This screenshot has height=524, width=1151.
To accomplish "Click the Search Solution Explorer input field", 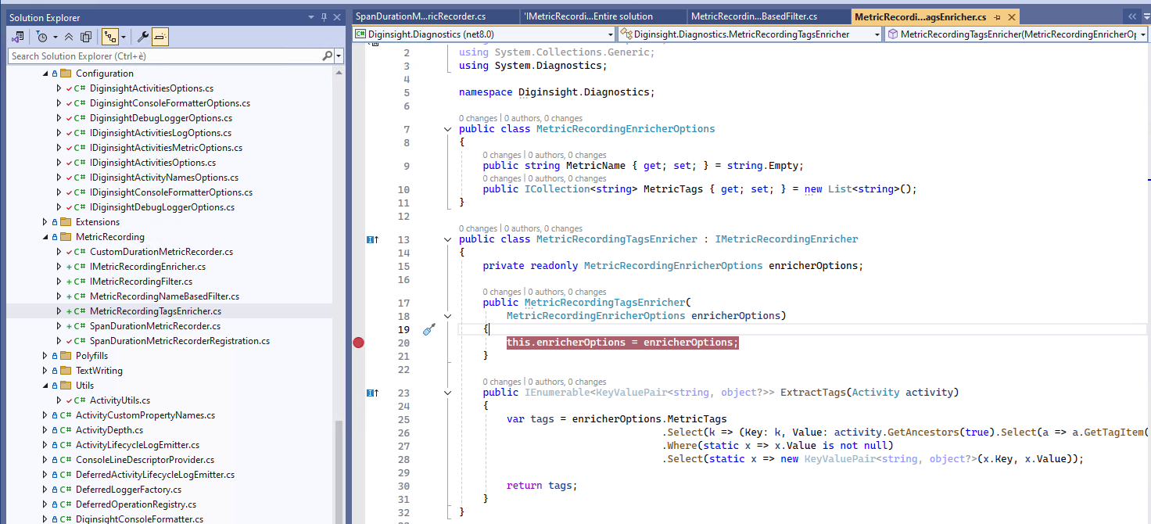I will tap(164, 56).
